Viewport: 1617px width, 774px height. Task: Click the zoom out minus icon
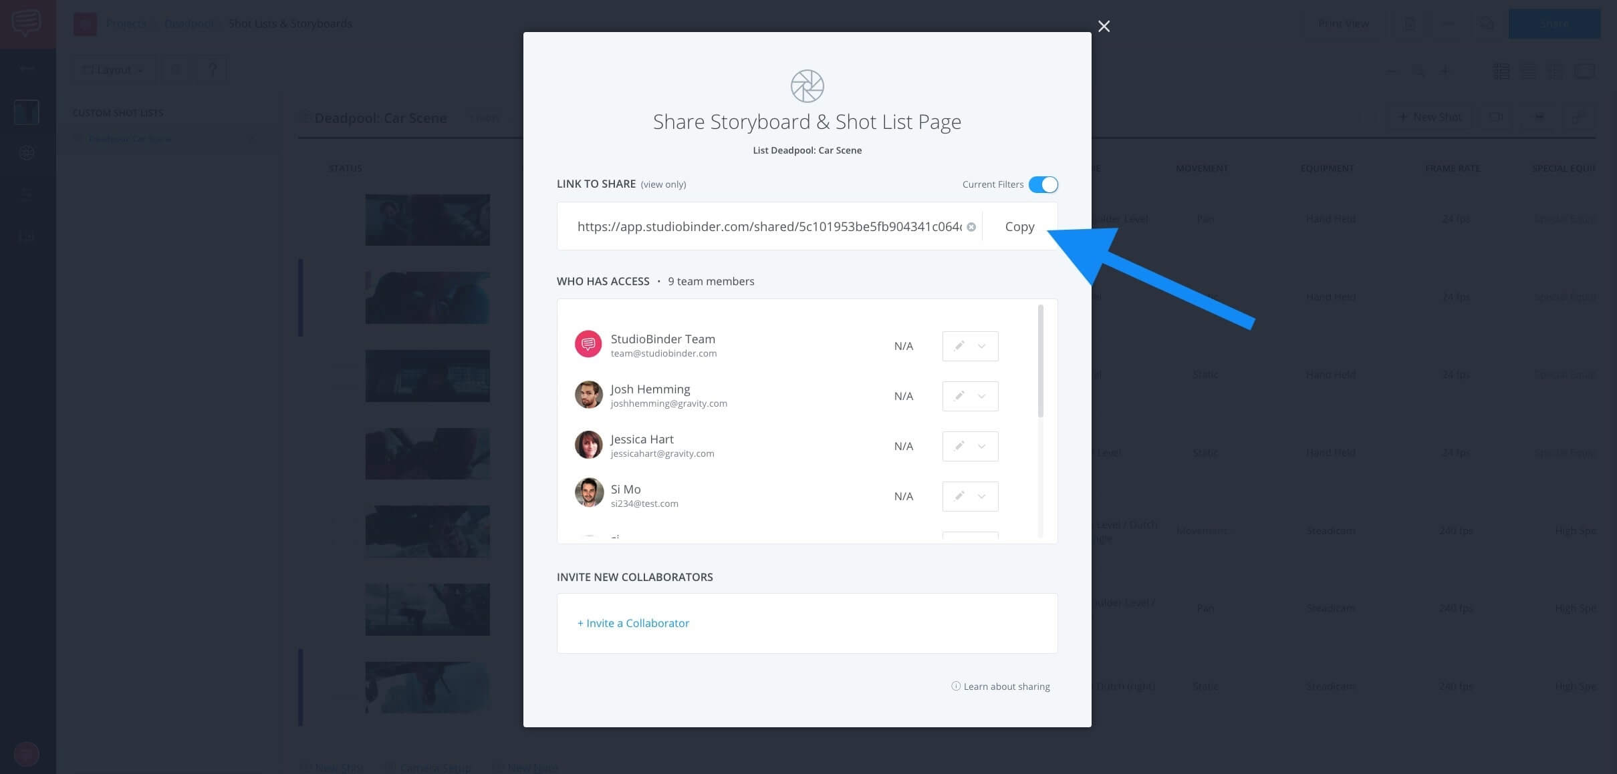coord(1392,71)
